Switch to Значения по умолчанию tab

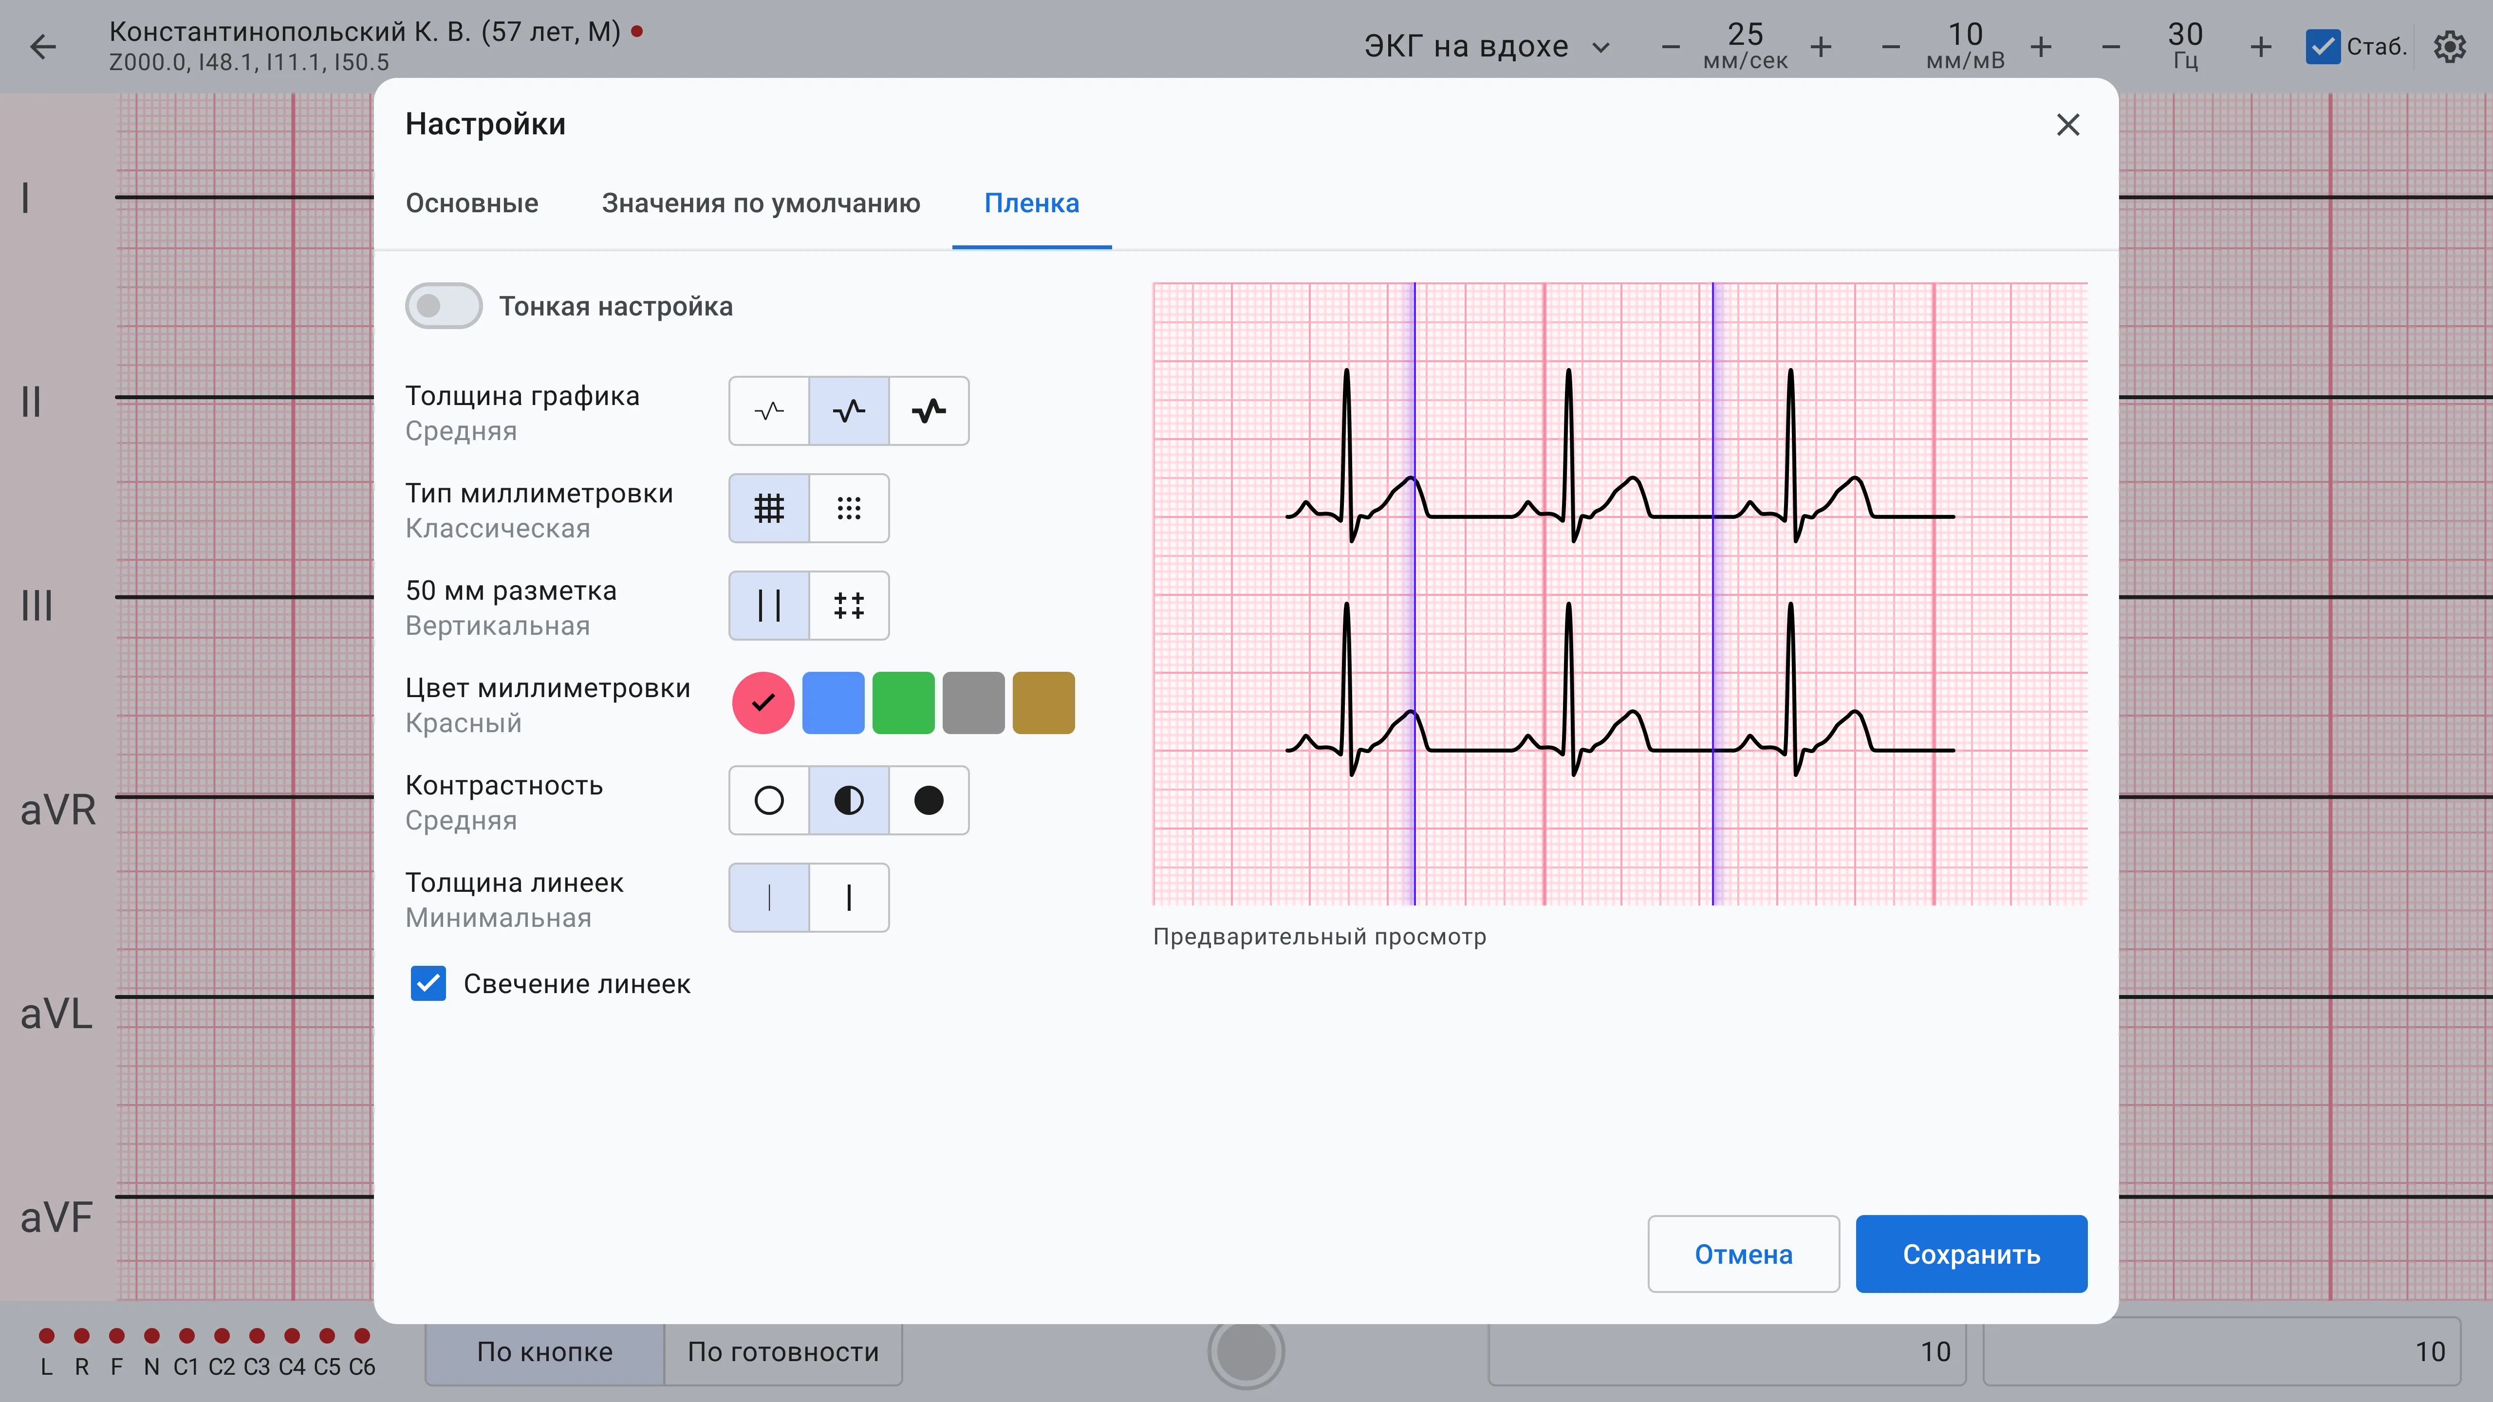[761, 203]
